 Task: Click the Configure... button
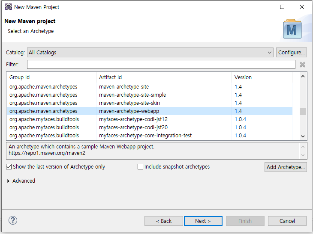point(292,52)
